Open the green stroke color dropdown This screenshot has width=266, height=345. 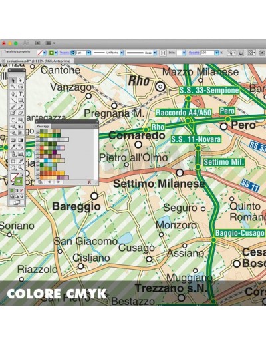(x=56, y=53)
